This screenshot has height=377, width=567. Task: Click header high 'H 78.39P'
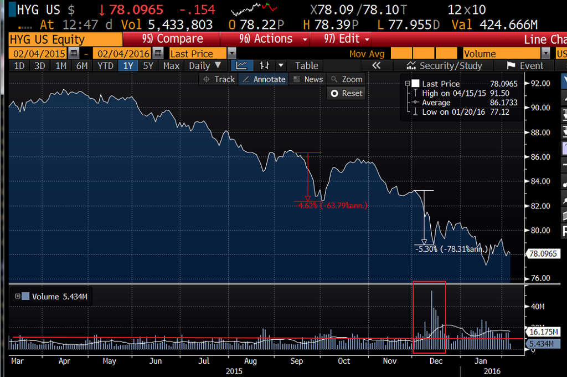331,24
